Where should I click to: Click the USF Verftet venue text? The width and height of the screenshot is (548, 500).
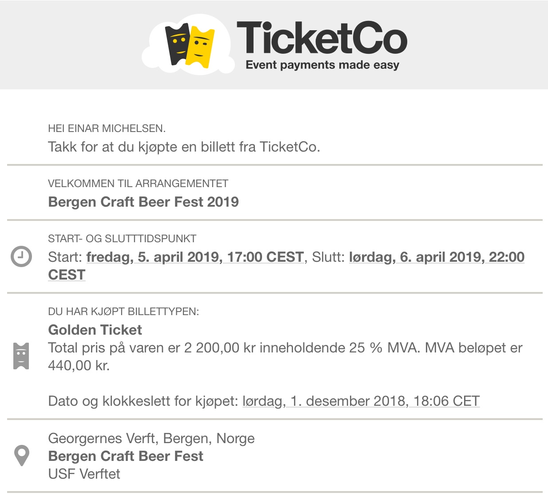(x=84, y=474)
